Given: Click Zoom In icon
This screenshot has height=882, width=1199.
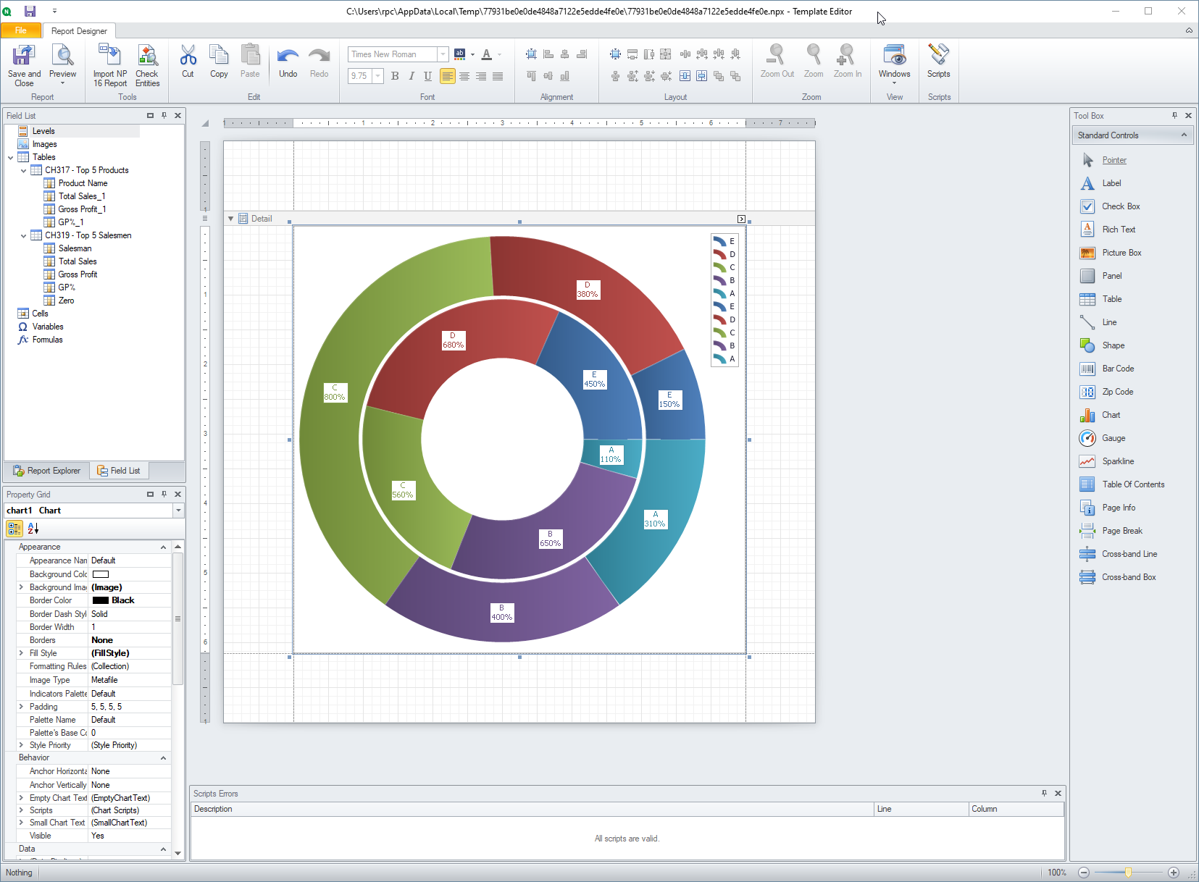Looking at the screenshot, I should pyautogui.click(x=847, y=59).
